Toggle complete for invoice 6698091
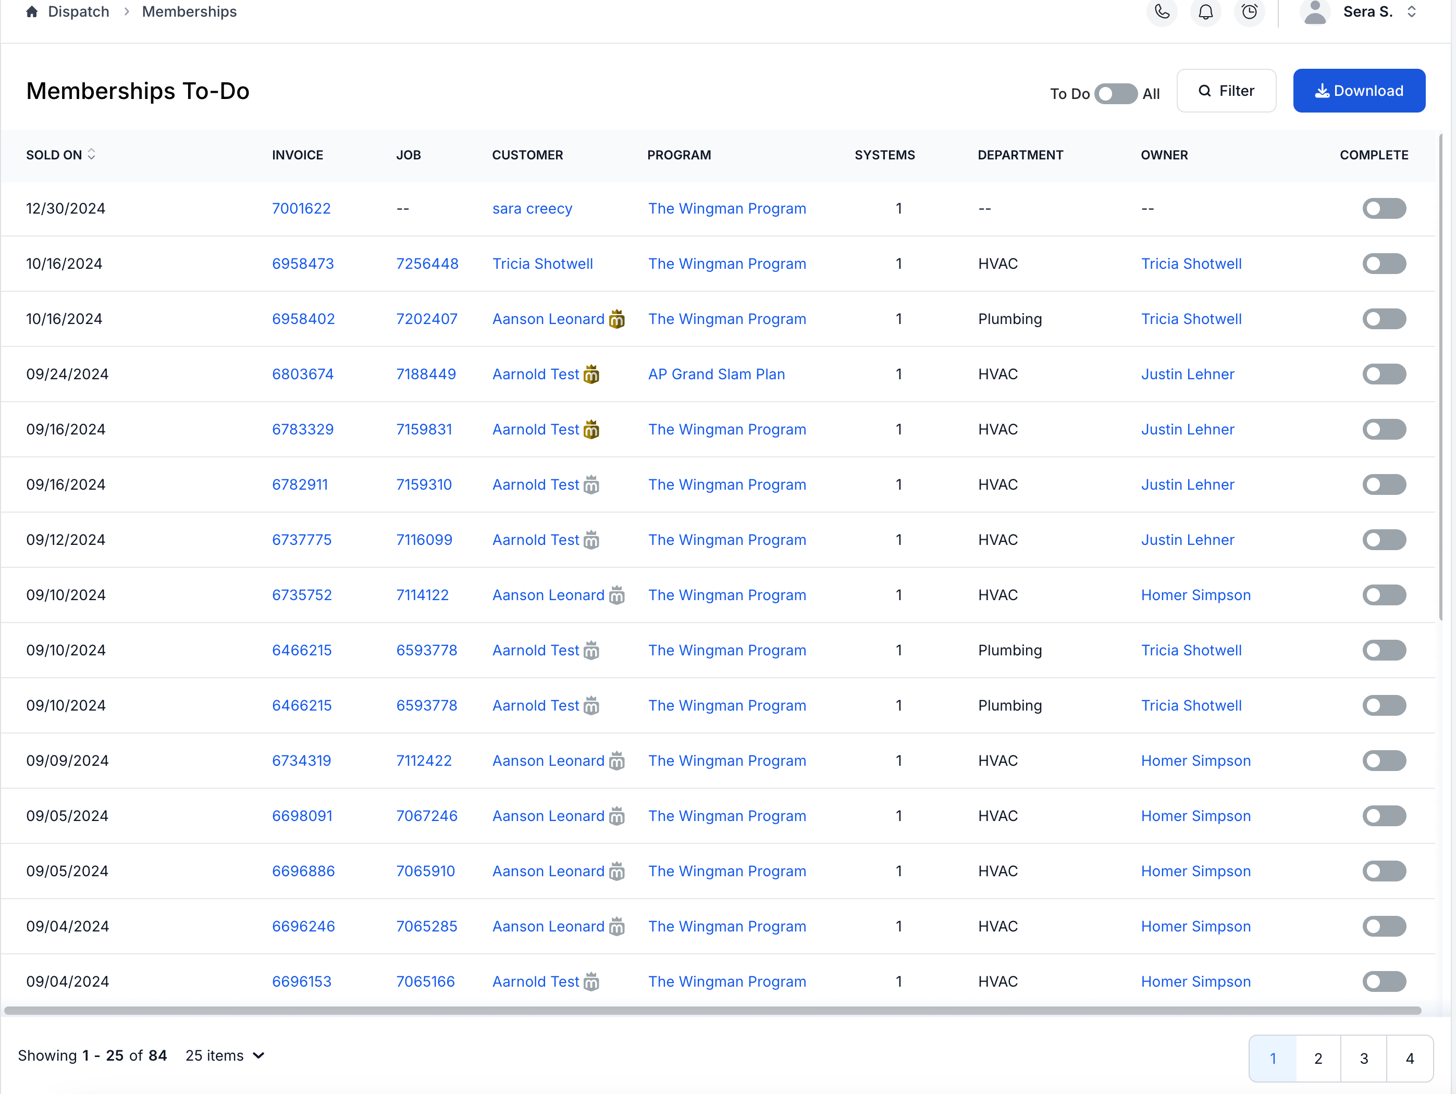The height and width of the screenshot is (1094, 1456). coord(1384,816)
